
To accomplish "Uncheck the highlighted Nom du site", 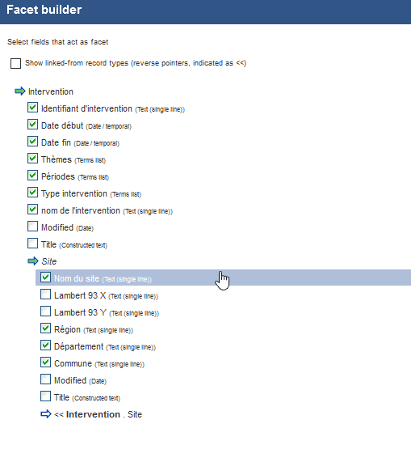I will click(45, 278).
